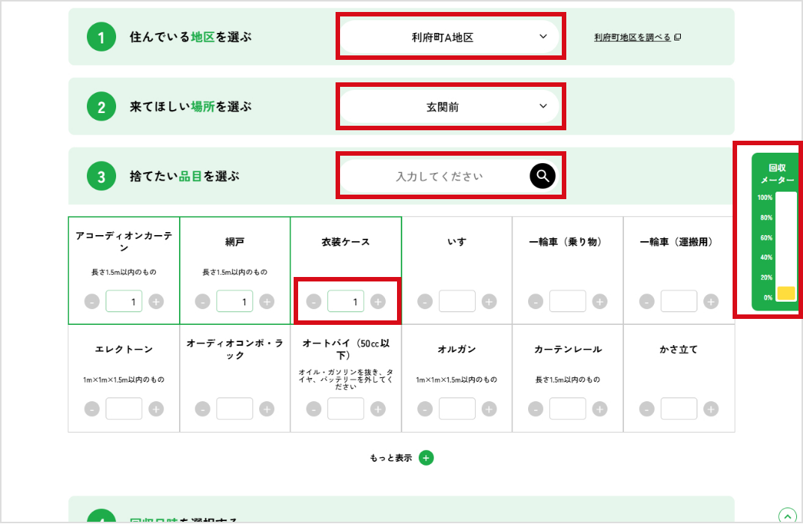803x524 pixels.
Task: Open the 利府町地区を調べる link
Action: (x=637, y=37)
